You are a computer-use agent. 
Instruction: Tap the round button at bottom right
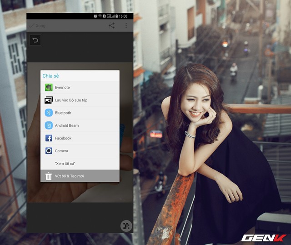coord(125,226)
